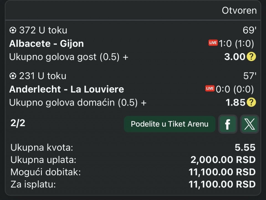Click the X share icon
This screenshot has height=200, width=266.
[x=249, y=124]
